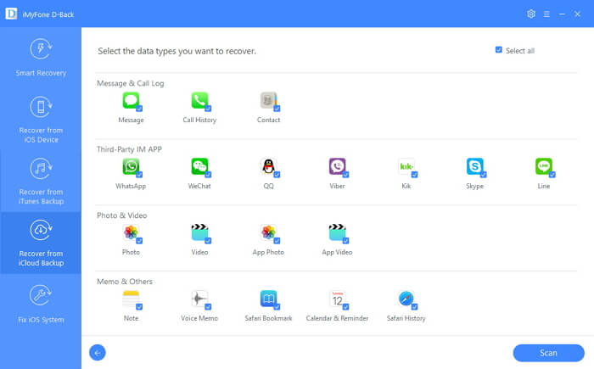Uncheck the checkbox on Call History
Screen dimensions: 594x369
point(208,109)
